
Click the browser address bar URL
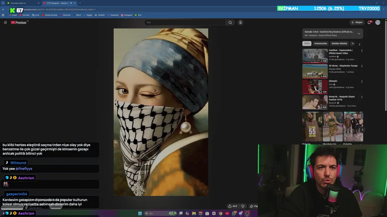tap(59, 9)
